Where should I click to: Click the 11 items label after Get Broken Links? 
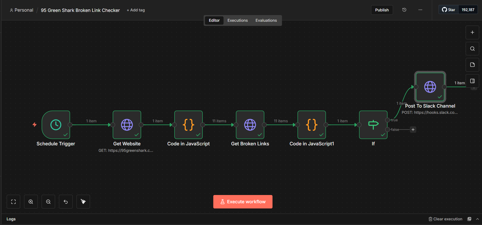click(x=281, y=121)
